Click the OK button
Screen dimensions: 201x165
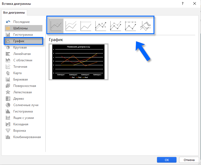tap(167, 160)
